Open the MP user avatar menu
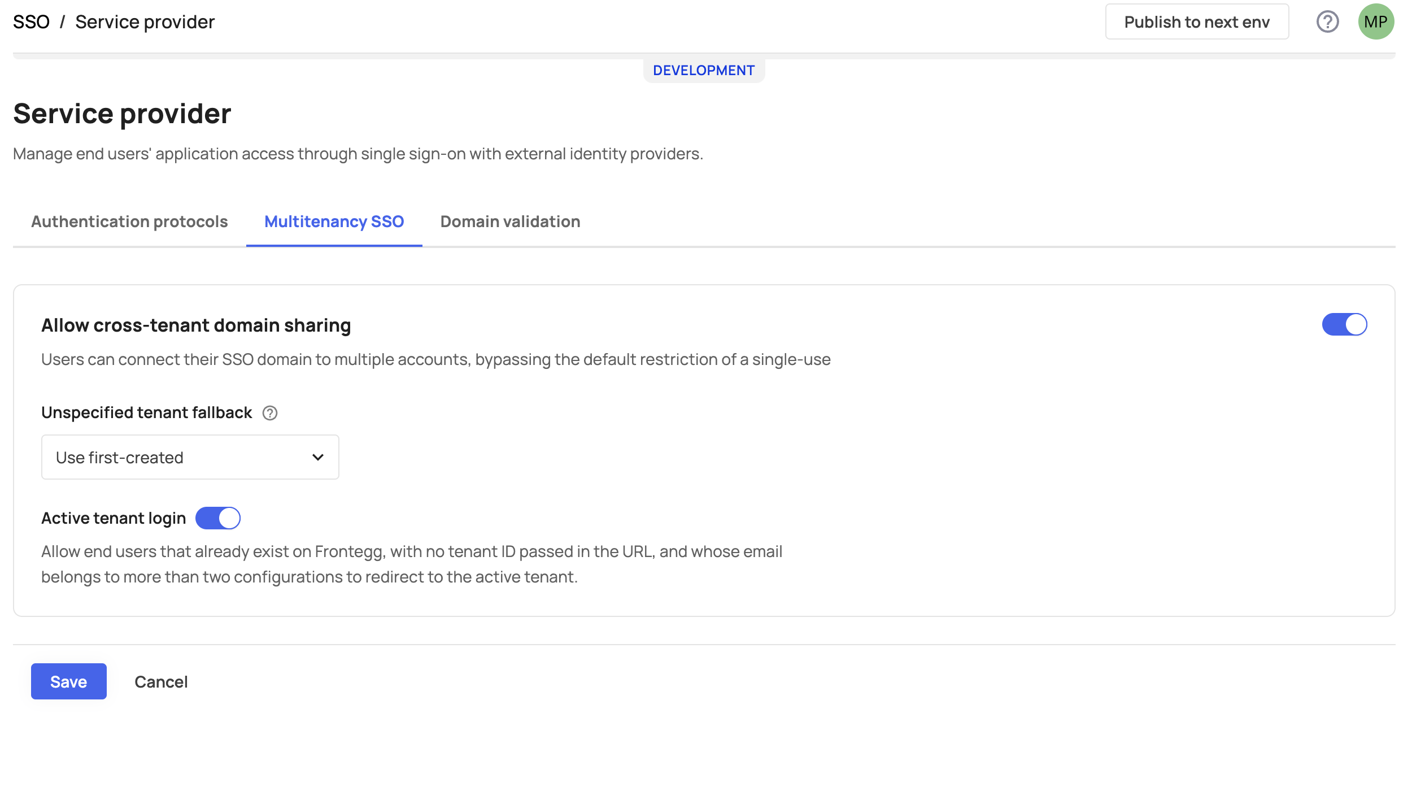Image resolution: width=1412 pixels, height=787 pixels. (x=1376, y=22)
